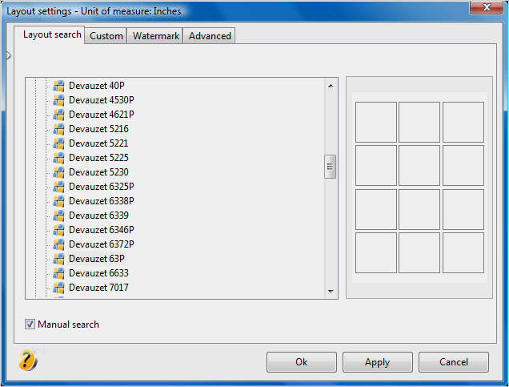Click the icon beside Devauzet 6339
Screen dimensions: 509x387
pos(58,216)
